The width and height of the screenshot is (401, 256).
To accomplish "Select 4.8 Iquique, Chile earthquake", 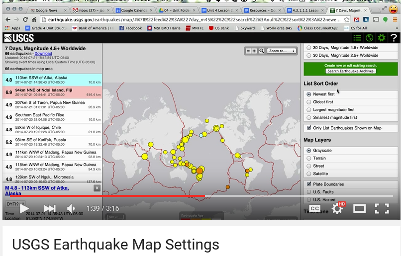I will coord(52,130).
